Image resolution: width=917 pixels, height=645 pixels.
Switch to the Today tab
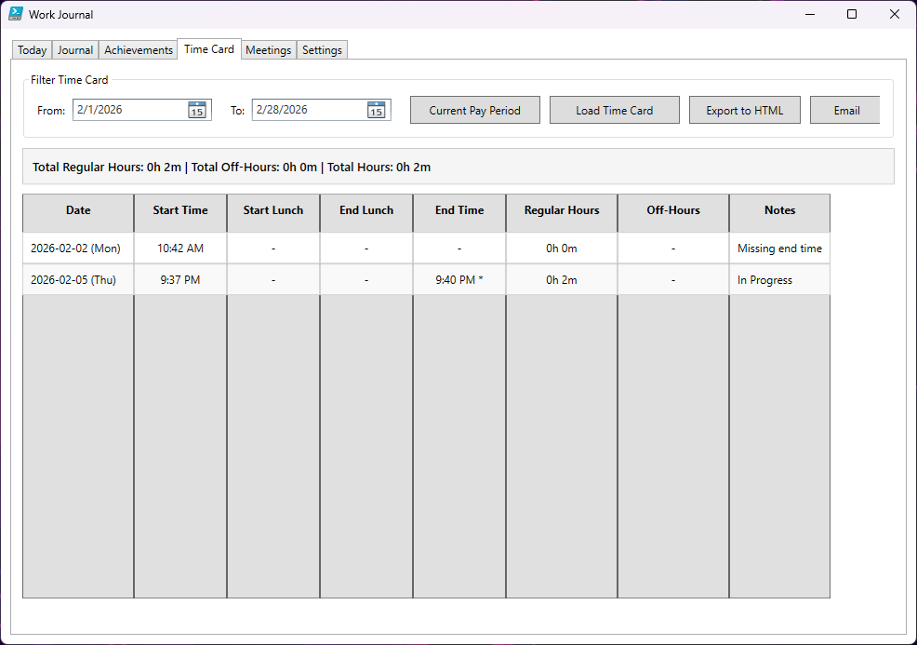(33, 50)
